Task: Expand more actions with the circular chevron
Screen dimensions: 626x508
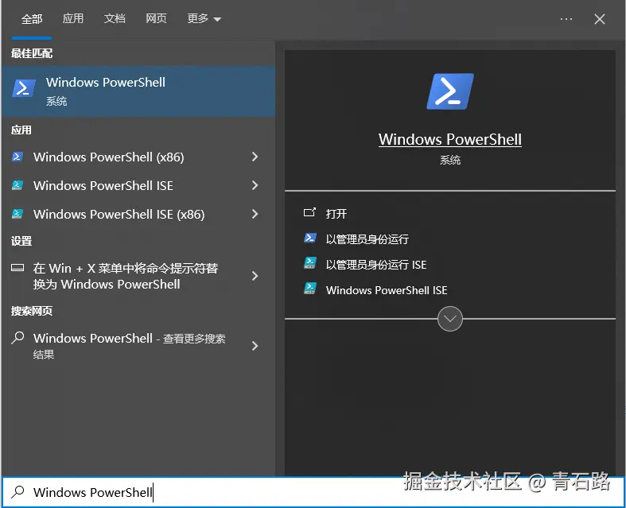Action: click(x=450, y=319)
